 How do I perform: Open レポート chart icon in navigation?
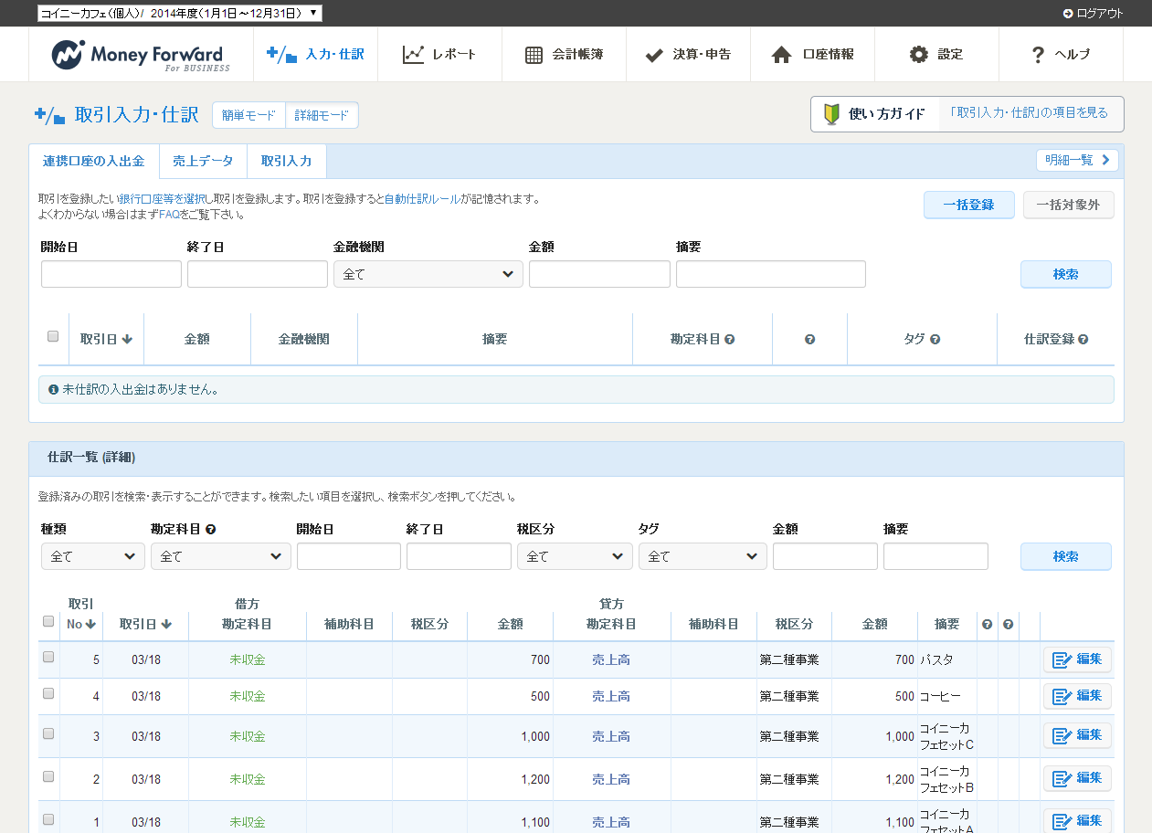[x=414, y=55]
